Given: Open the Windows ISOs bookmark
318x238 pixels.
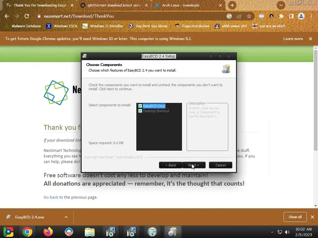Looking at the screenshot, I should point(62,26).
